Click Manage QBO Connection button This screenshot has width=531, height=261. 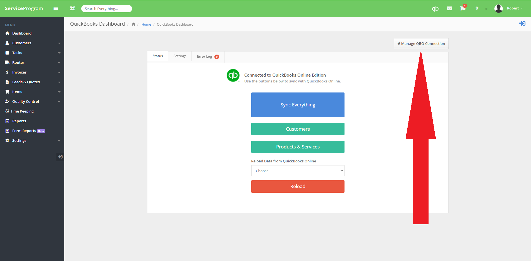(421, 43)
